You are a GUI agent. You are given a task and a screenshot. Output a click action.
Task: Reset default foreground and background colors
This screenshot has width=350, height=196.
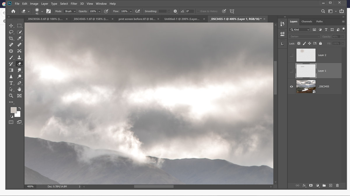tap(12, 116)
